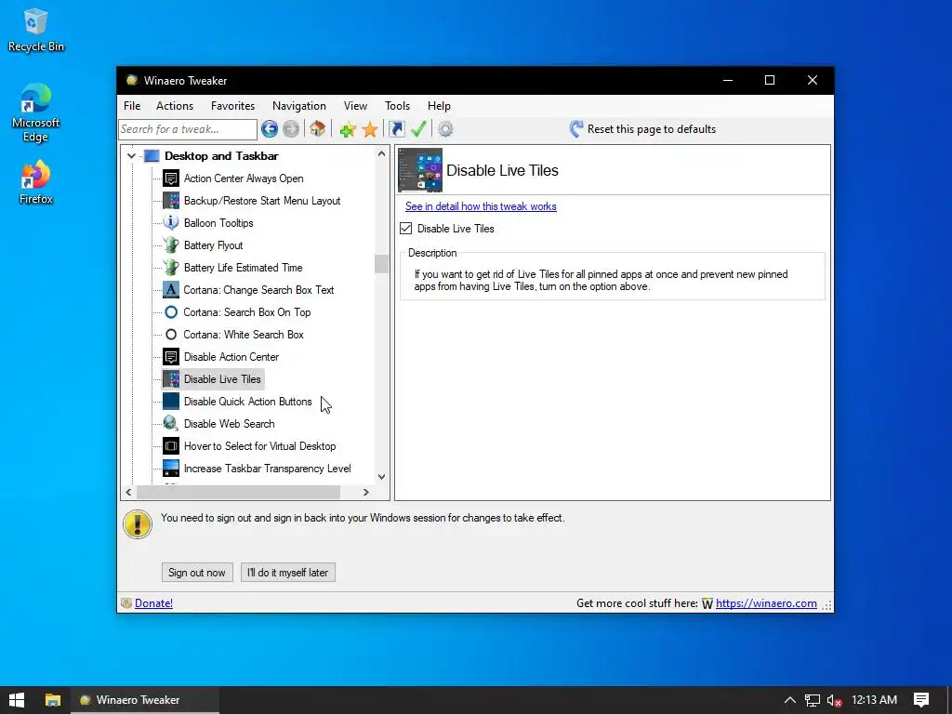Click the Balloon Tooltips info icon
This screenshot has height=714, width=952.
coord(171,223)
